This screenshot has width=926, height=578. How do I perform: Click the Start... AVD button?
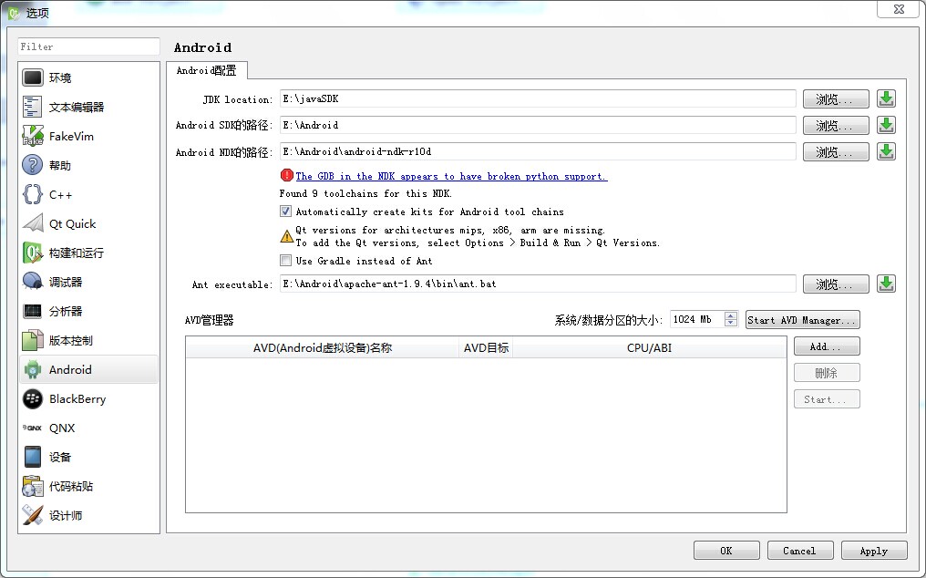point(827,399)
